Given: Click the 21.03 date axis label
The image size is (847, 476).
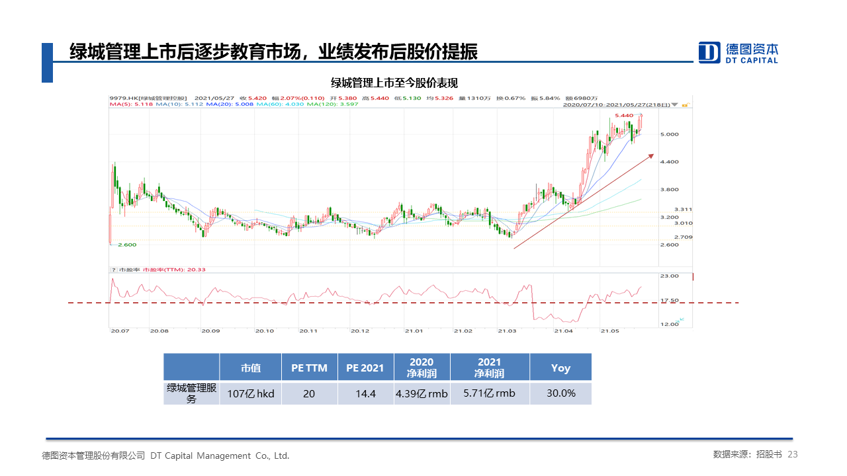Looking at the screenshot, I should pos(507,331).
